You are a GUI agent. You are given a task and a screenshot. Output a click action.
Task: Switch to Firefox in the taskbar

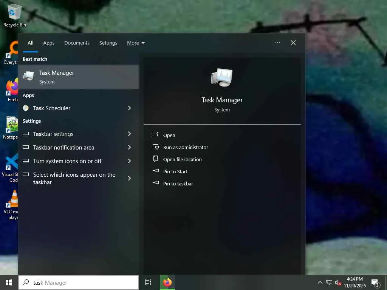(167, 282)
